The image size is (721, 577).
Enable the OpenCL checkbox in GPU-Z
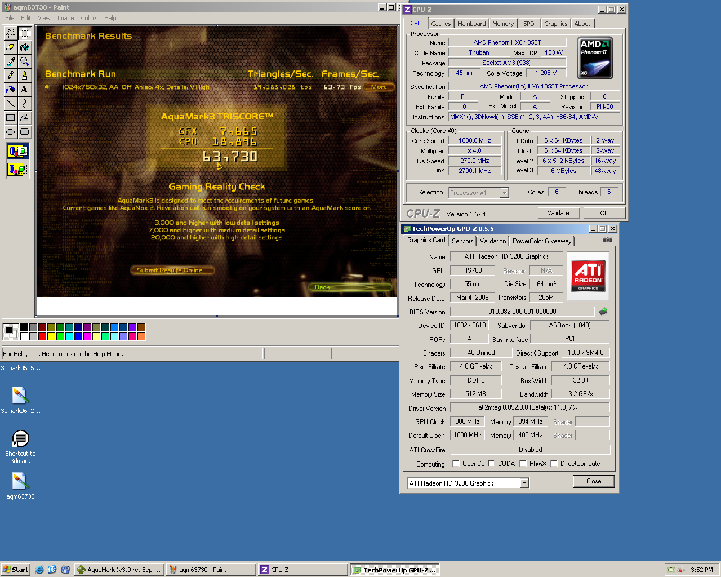click(456, 464)
